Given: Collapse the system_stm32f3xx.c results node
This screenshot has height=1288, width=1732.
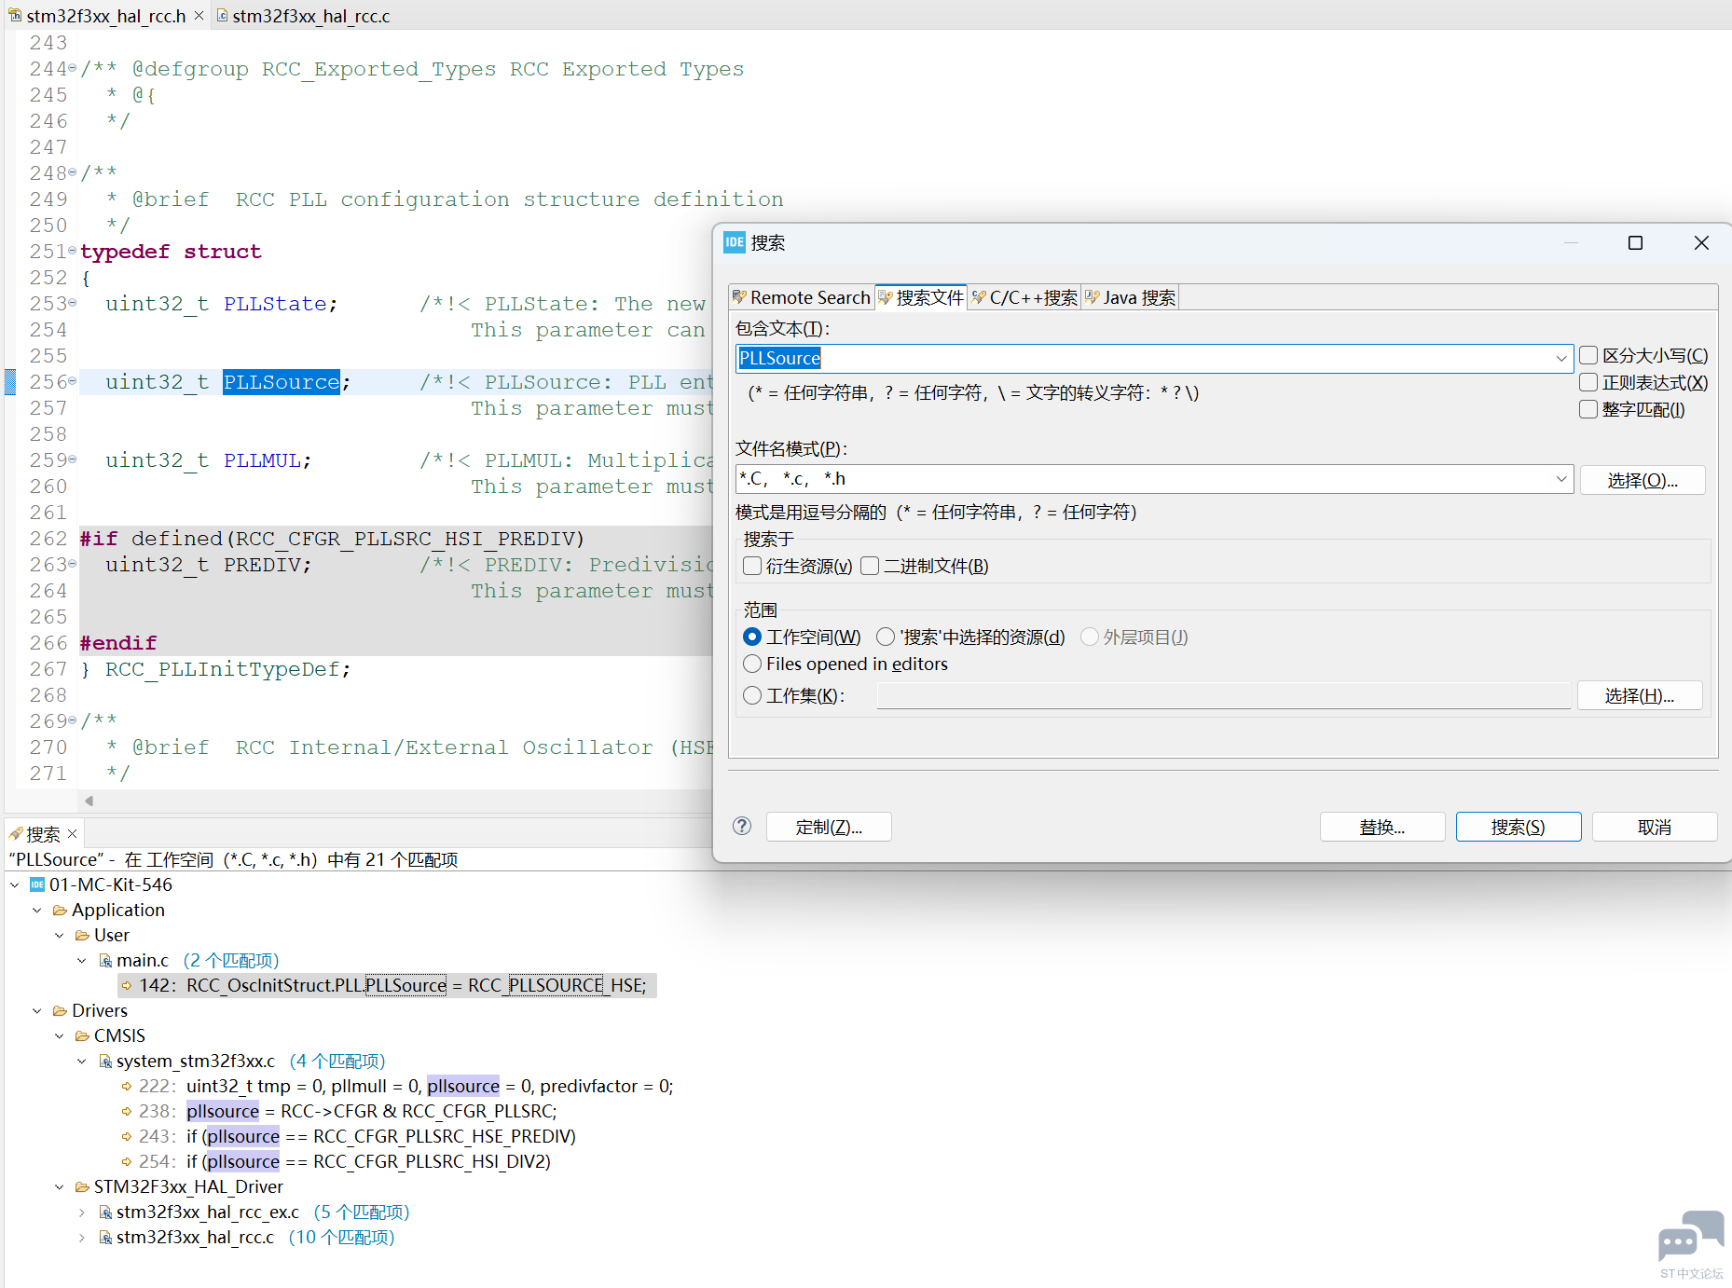Looking at the screenshot, I should [82, 1061].
